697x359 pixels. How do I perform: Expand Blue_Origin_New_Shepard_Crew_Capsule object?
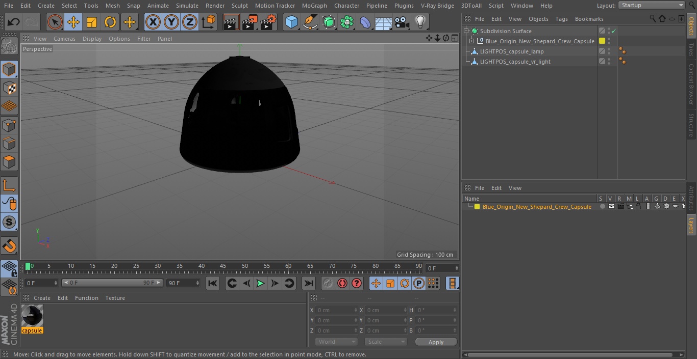(472, 41)
